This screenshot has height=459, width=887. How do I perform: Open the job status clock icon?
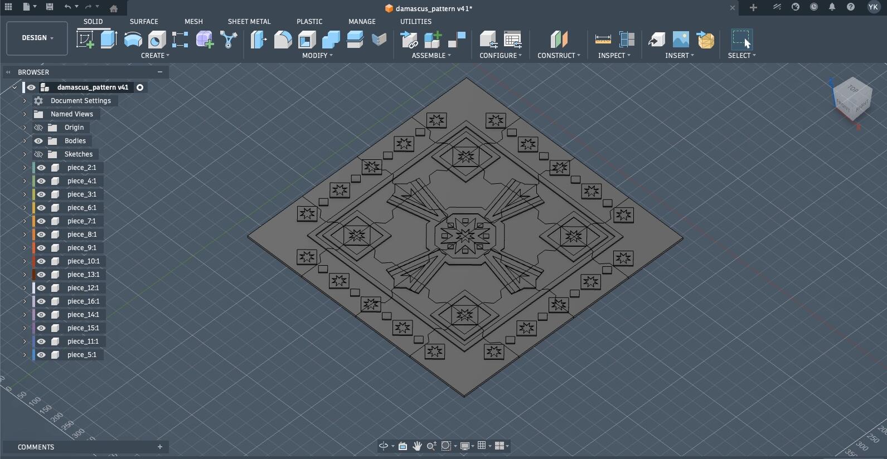(814, 7)
